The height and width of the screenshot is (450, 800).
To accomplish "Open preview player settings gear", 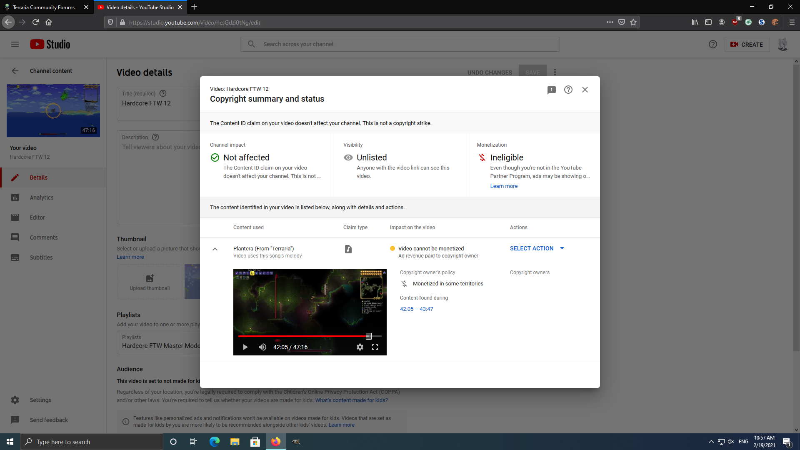I will coord(360,347).
